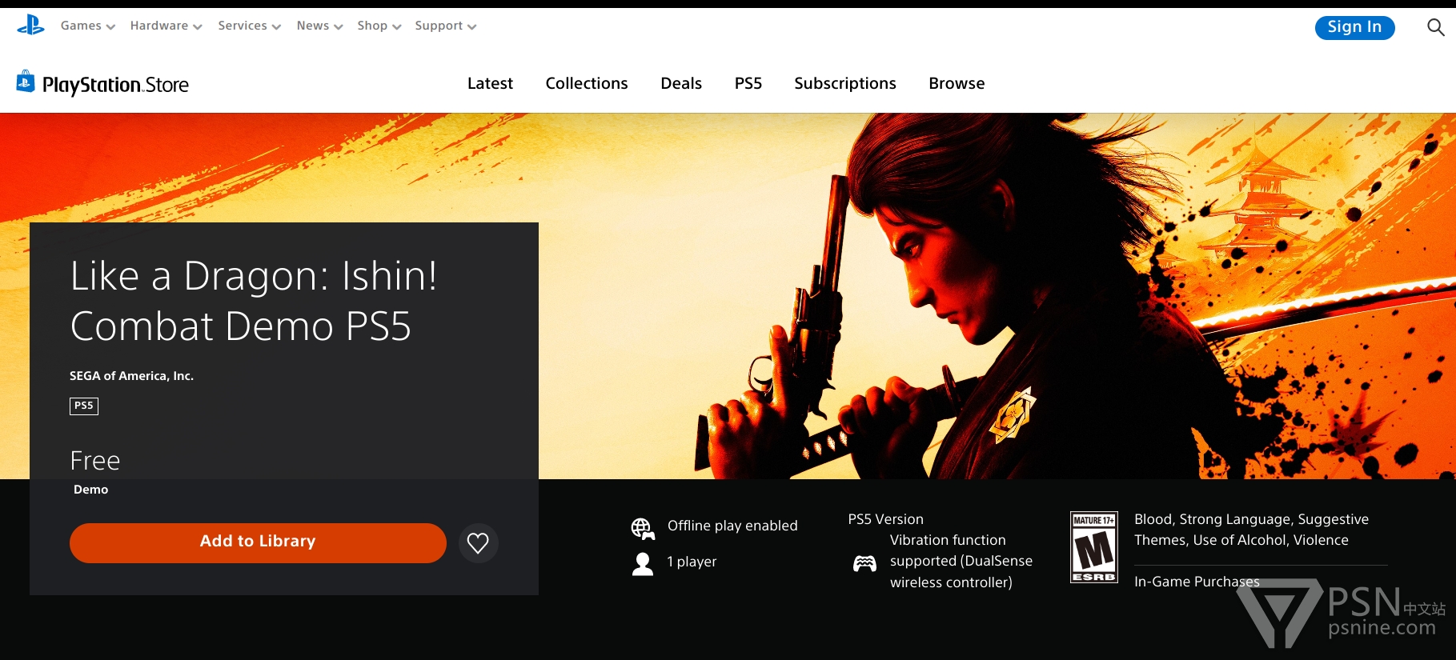Open the Browse store tab
The height and width of the screenshot is (660, 1456).
(957, 83)
